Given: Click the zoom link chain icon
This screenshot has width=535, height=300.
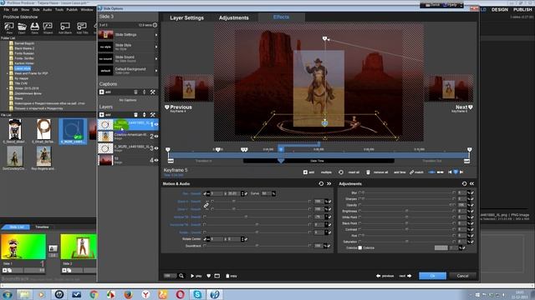Looking at the screenshot, I should [x=206, y=205].
